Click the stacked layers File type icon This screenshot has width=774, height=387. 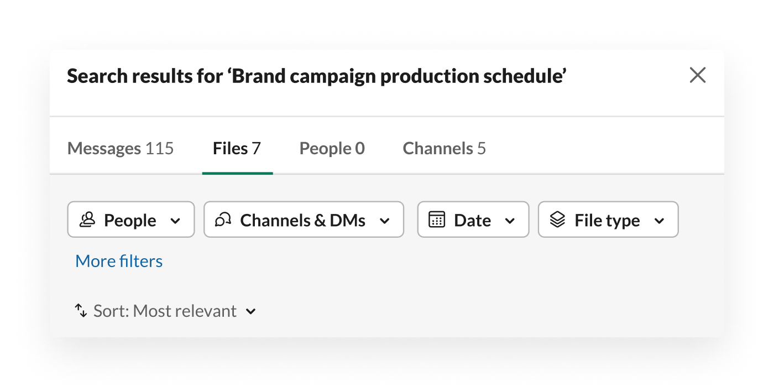tap(558, 220)
